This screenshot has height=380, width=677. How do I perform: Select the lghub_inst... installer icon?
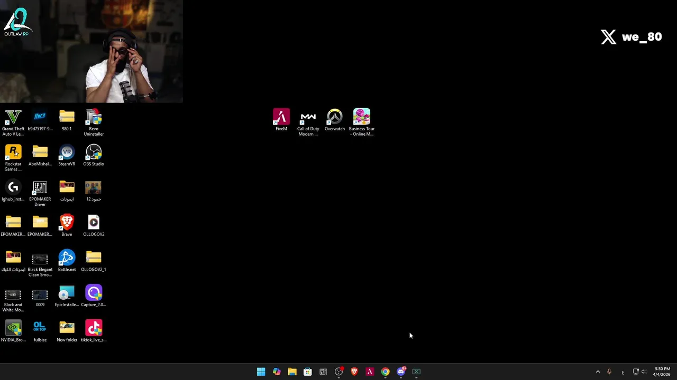(x=13, y=191)
